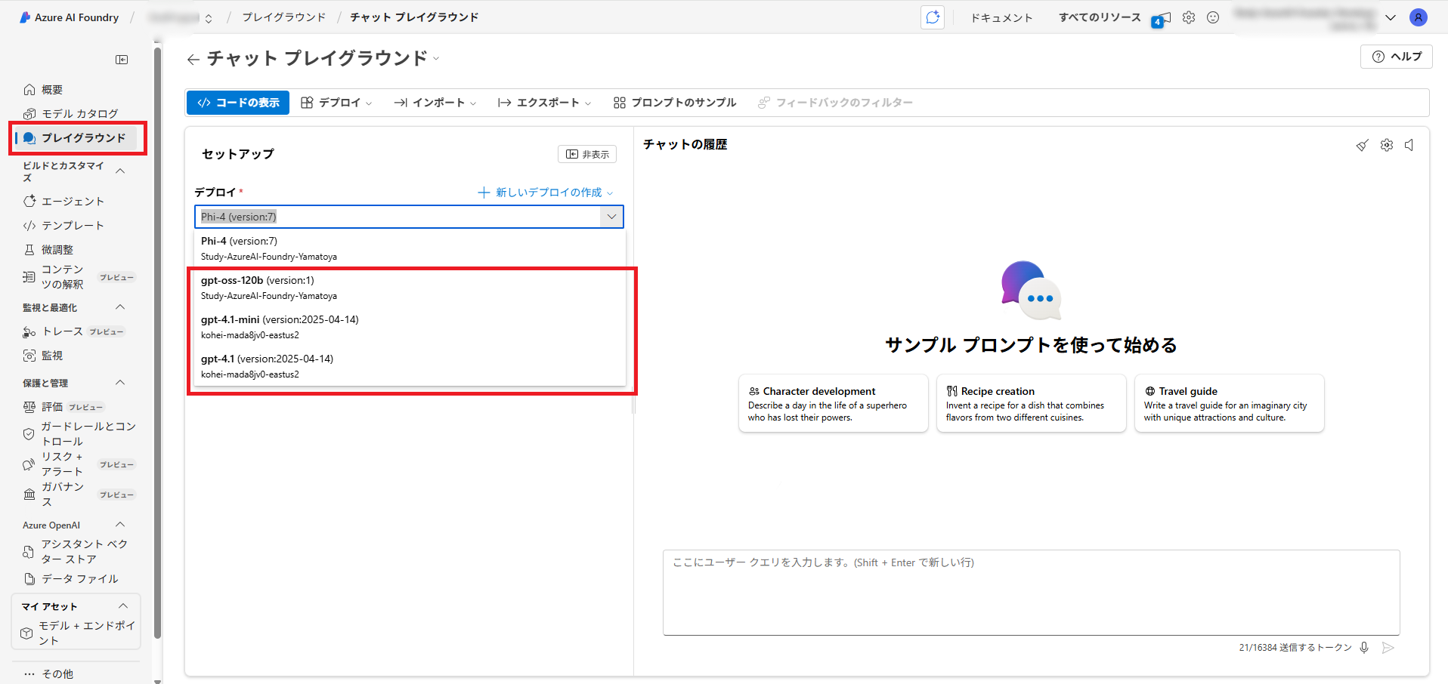Click the microphone voice input icon
The image size is (1448, 684).
(x=1364, y=648)
